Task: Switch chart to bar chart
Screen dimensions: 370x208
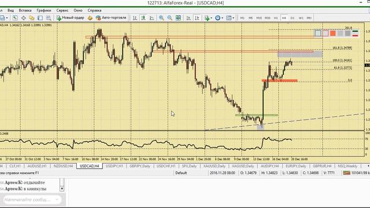Action: 135,18
